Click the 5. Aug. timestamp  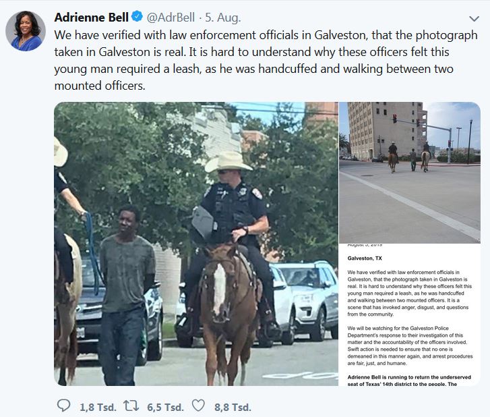[x=223, y=17]
